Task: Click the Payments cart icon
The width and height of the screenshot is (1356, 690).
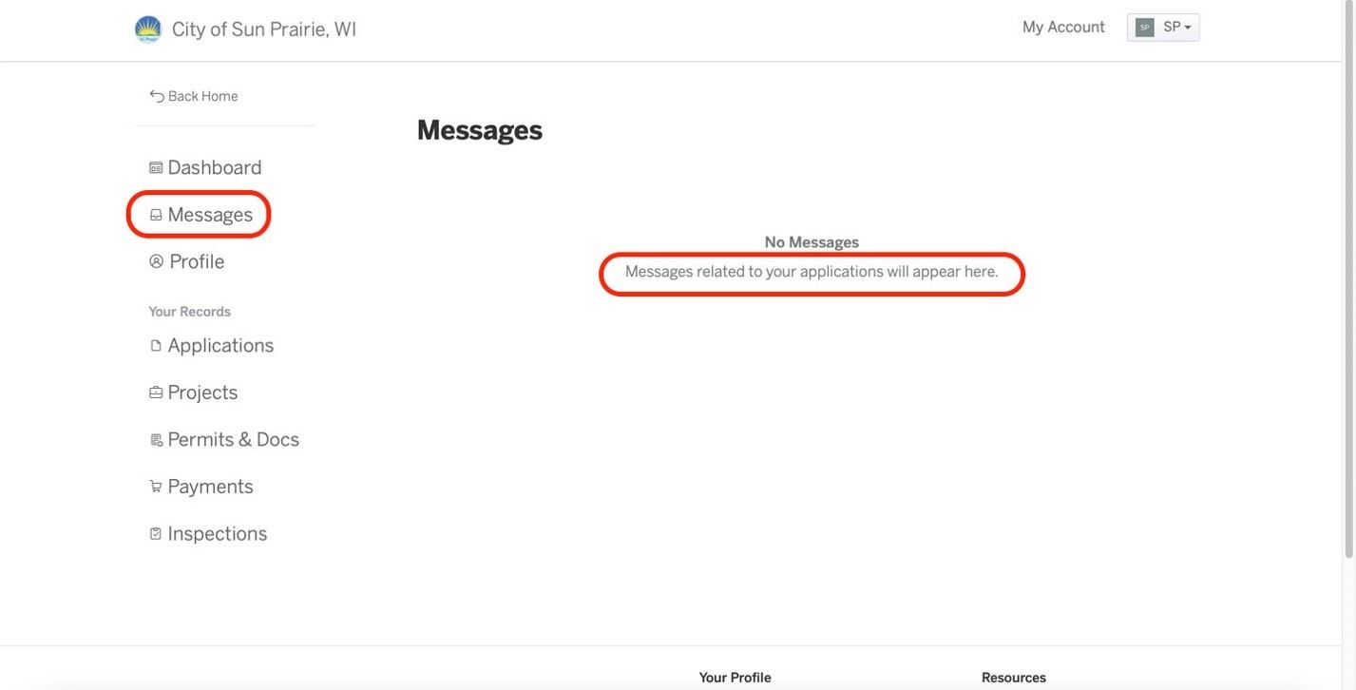Action: click(x=156, y=487)
